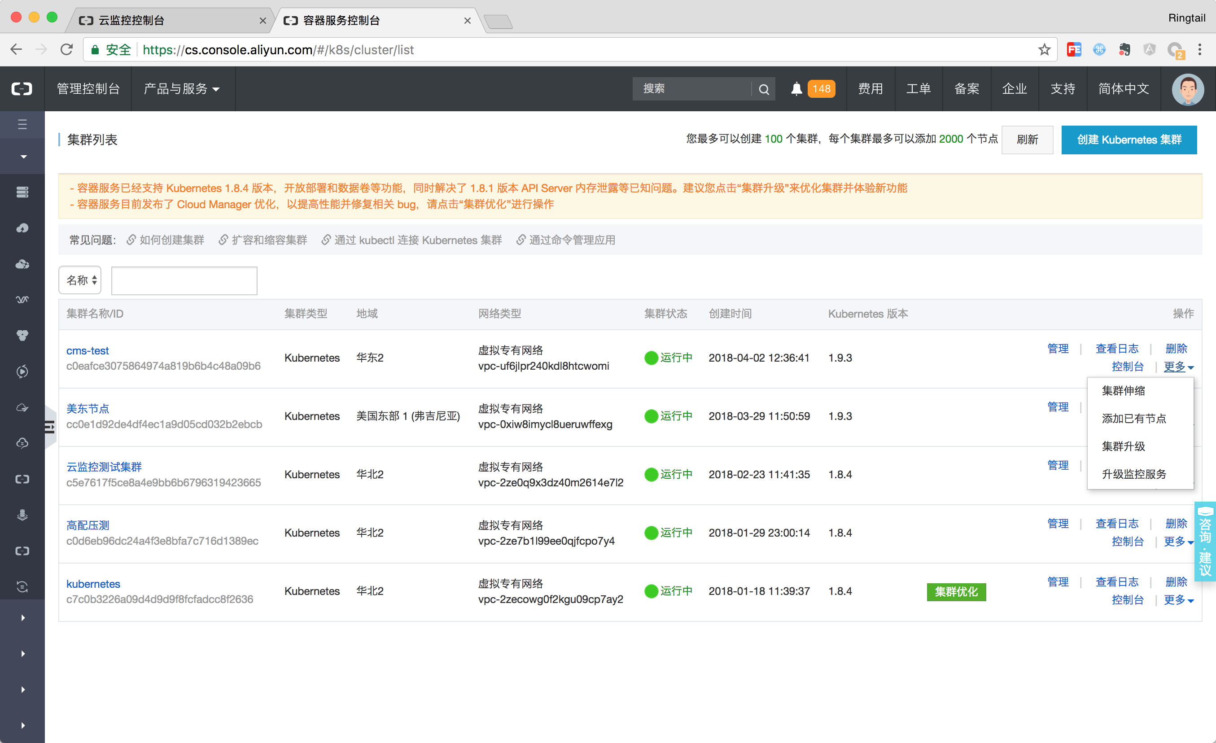Image resolution: width=1216 pixels, height=743 pixels.
Task: Open the 美东节点 cluster link
Action: pos(87,408)
